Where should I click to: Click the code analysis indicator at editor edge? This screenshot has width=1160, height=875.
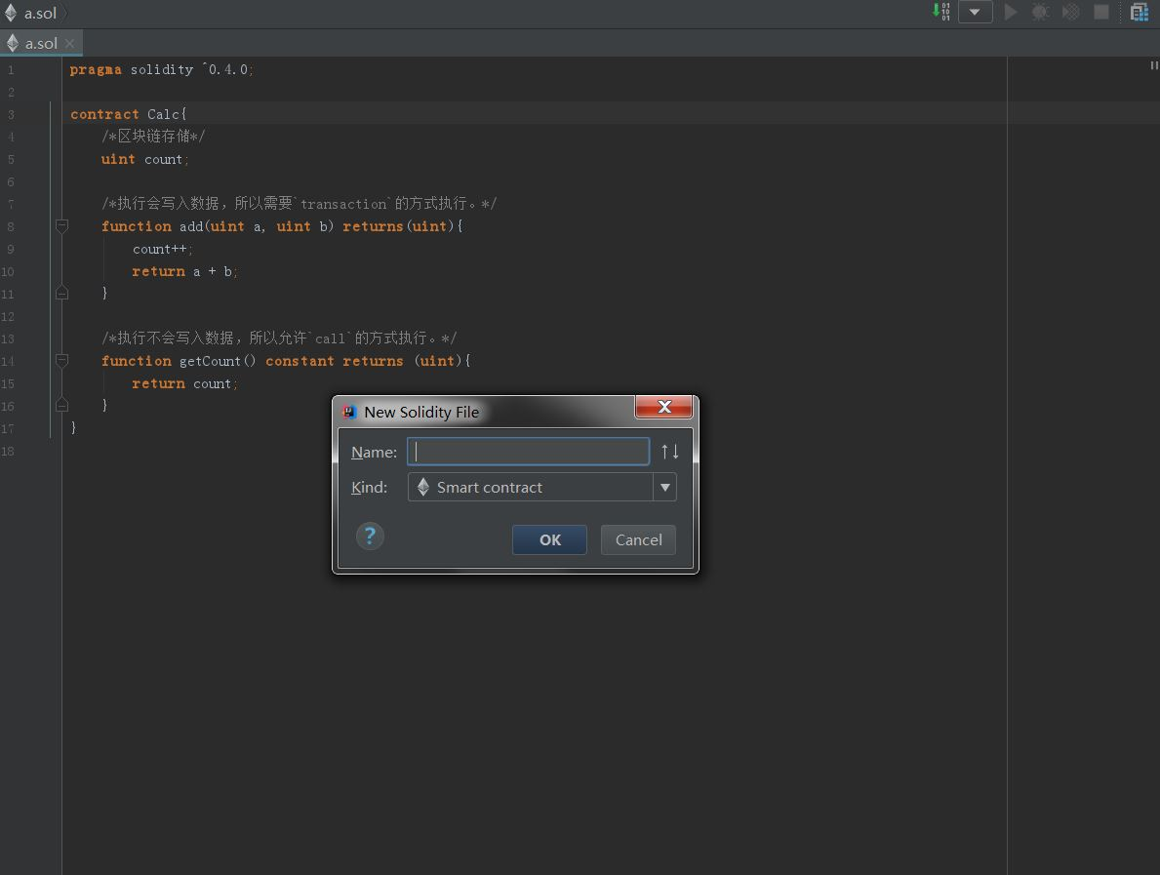[1153, 65]
